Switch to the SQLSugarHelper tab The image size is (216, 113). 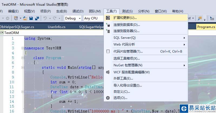click(x=91, y=27)
